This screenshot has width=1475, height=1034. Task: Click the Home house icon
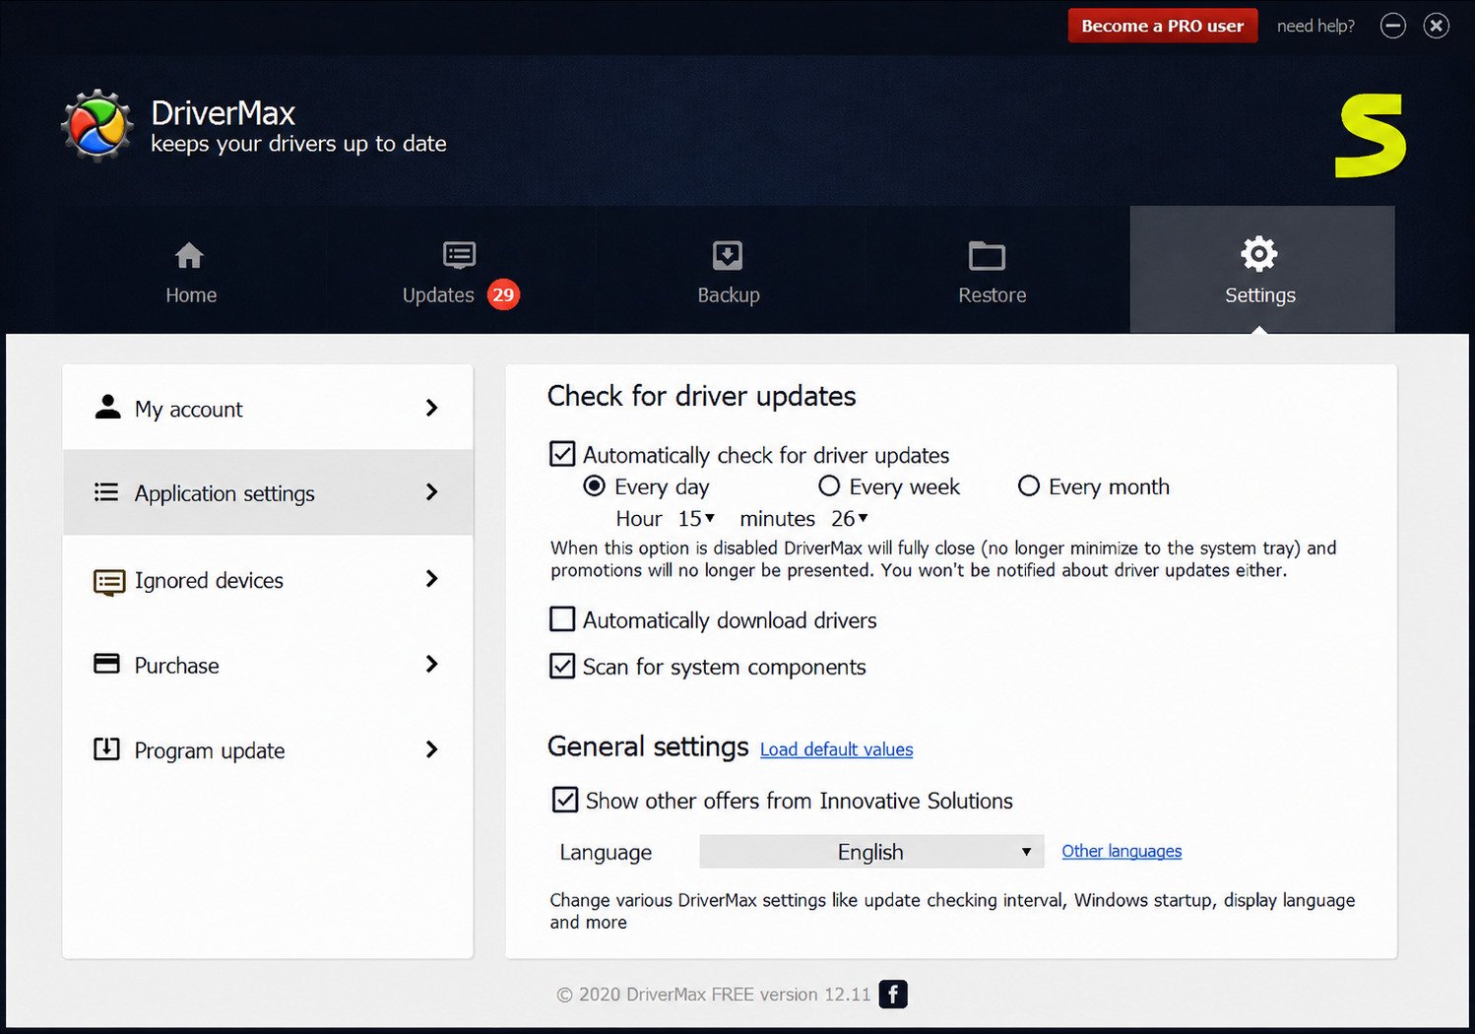click(x=189, y=256)
